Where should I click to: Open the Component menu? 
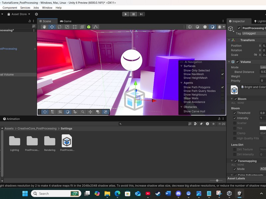[x=10, y=8]
